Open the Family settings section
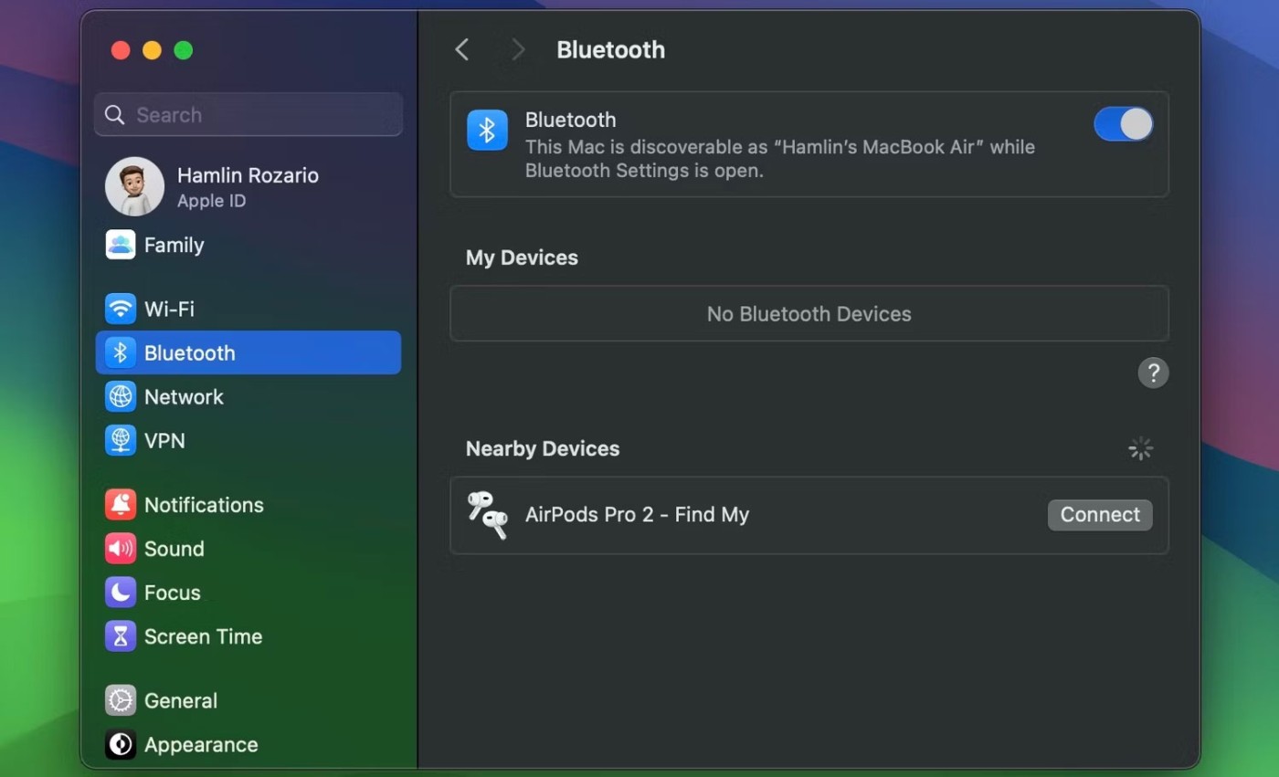Screen dimensions: 1279x777 174,245
